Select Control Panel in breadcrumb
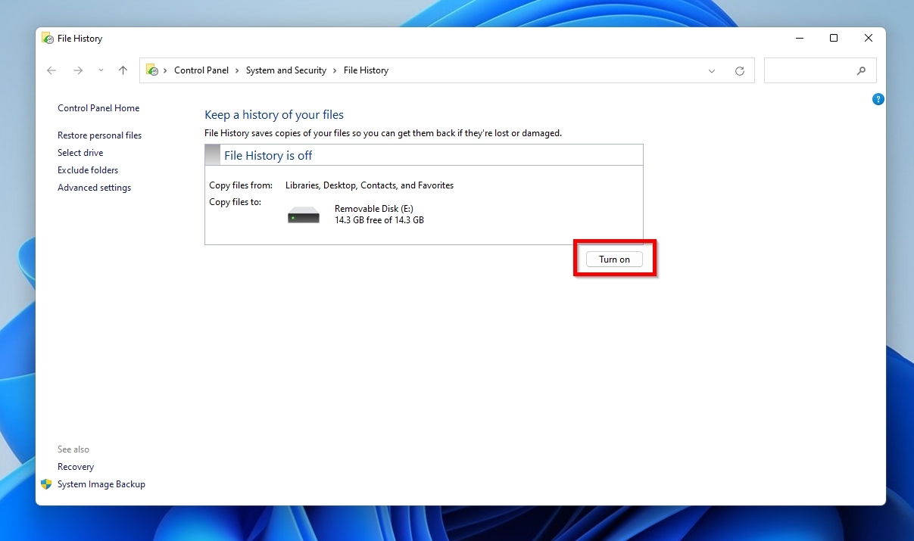The height and width of the screenshot is (541, 914). [201, 70]
